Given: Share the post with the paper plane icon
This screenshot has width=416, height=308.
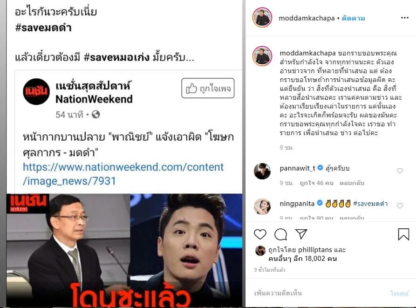Looking at the screenshot, I should pos(301,234).
